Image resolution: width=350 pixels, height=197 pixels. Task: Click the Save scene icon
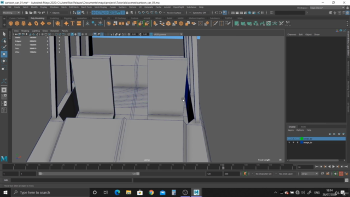point(34,13)
